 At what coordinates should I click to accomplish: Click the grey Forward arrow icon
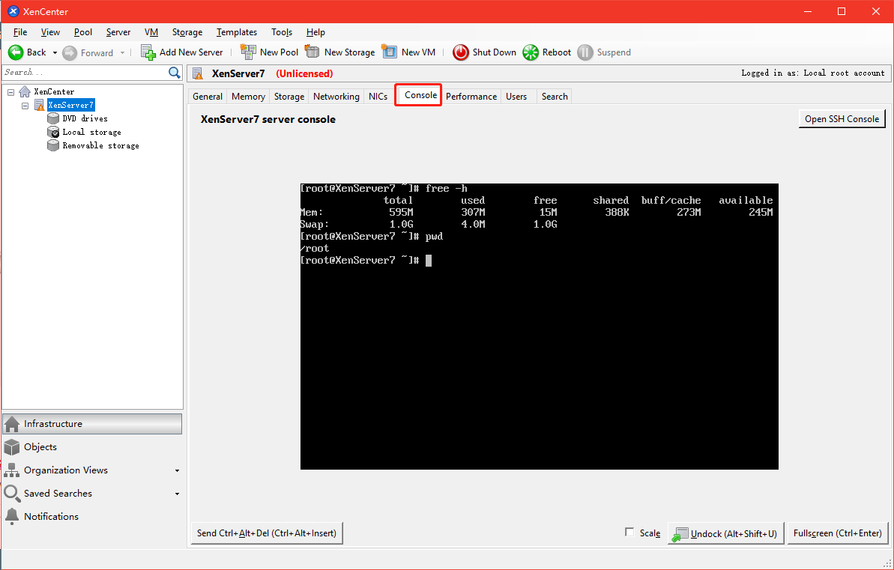(x=70, y=53)
